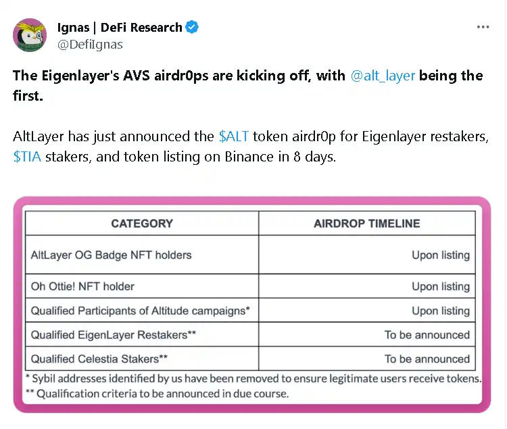Click the $ALT cashtag
The image size is (507, 429).
coord(234,136)
